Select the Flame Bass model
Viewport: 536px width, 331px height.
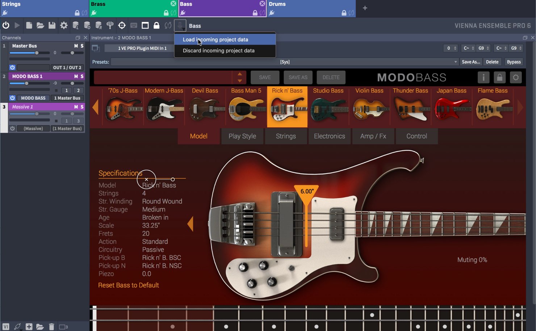(x=493, y=106)
